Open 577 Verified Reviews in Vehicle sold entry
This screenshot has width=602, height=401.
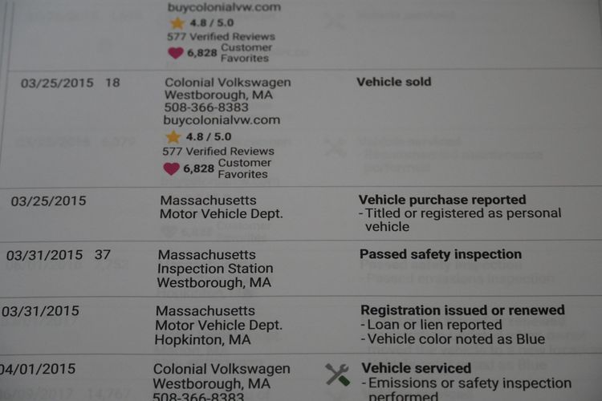coord(218,151)
